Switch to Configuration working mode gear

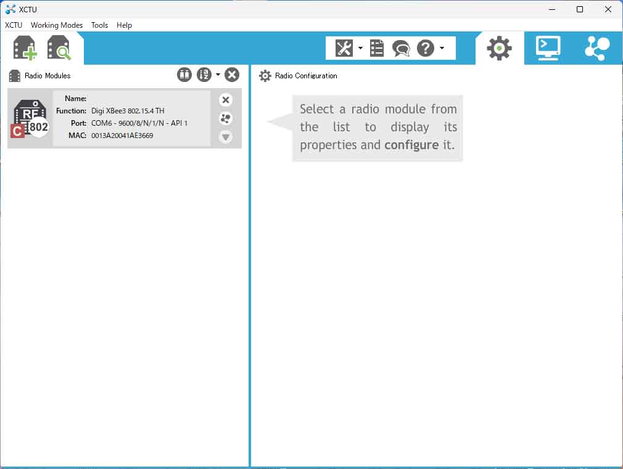500,48
